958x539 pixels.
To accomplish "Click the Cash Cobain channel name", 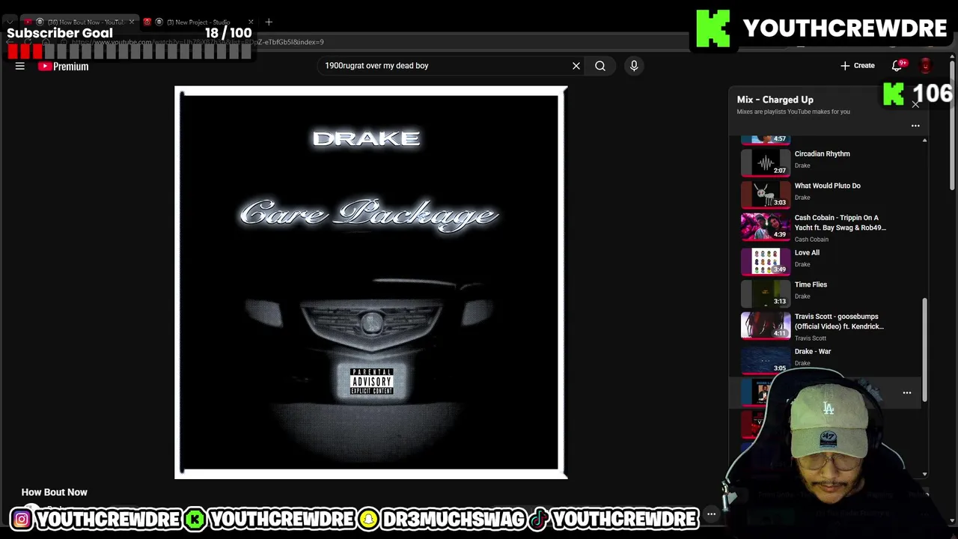I will pos(811,240).
